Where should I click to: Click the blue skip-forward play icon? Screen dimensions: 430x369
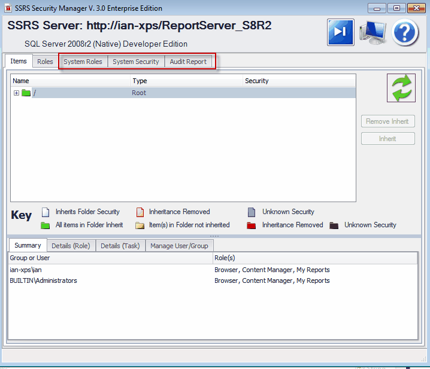340,32
